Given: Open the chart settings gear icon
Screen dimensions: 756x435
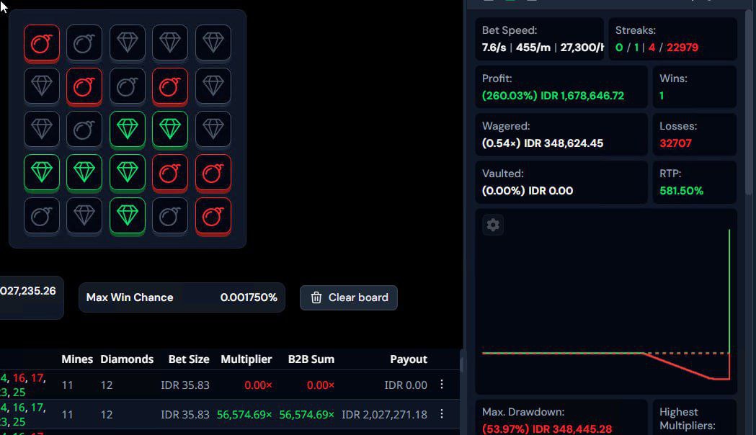Looking at the screenshot, I should coord(493,225).
